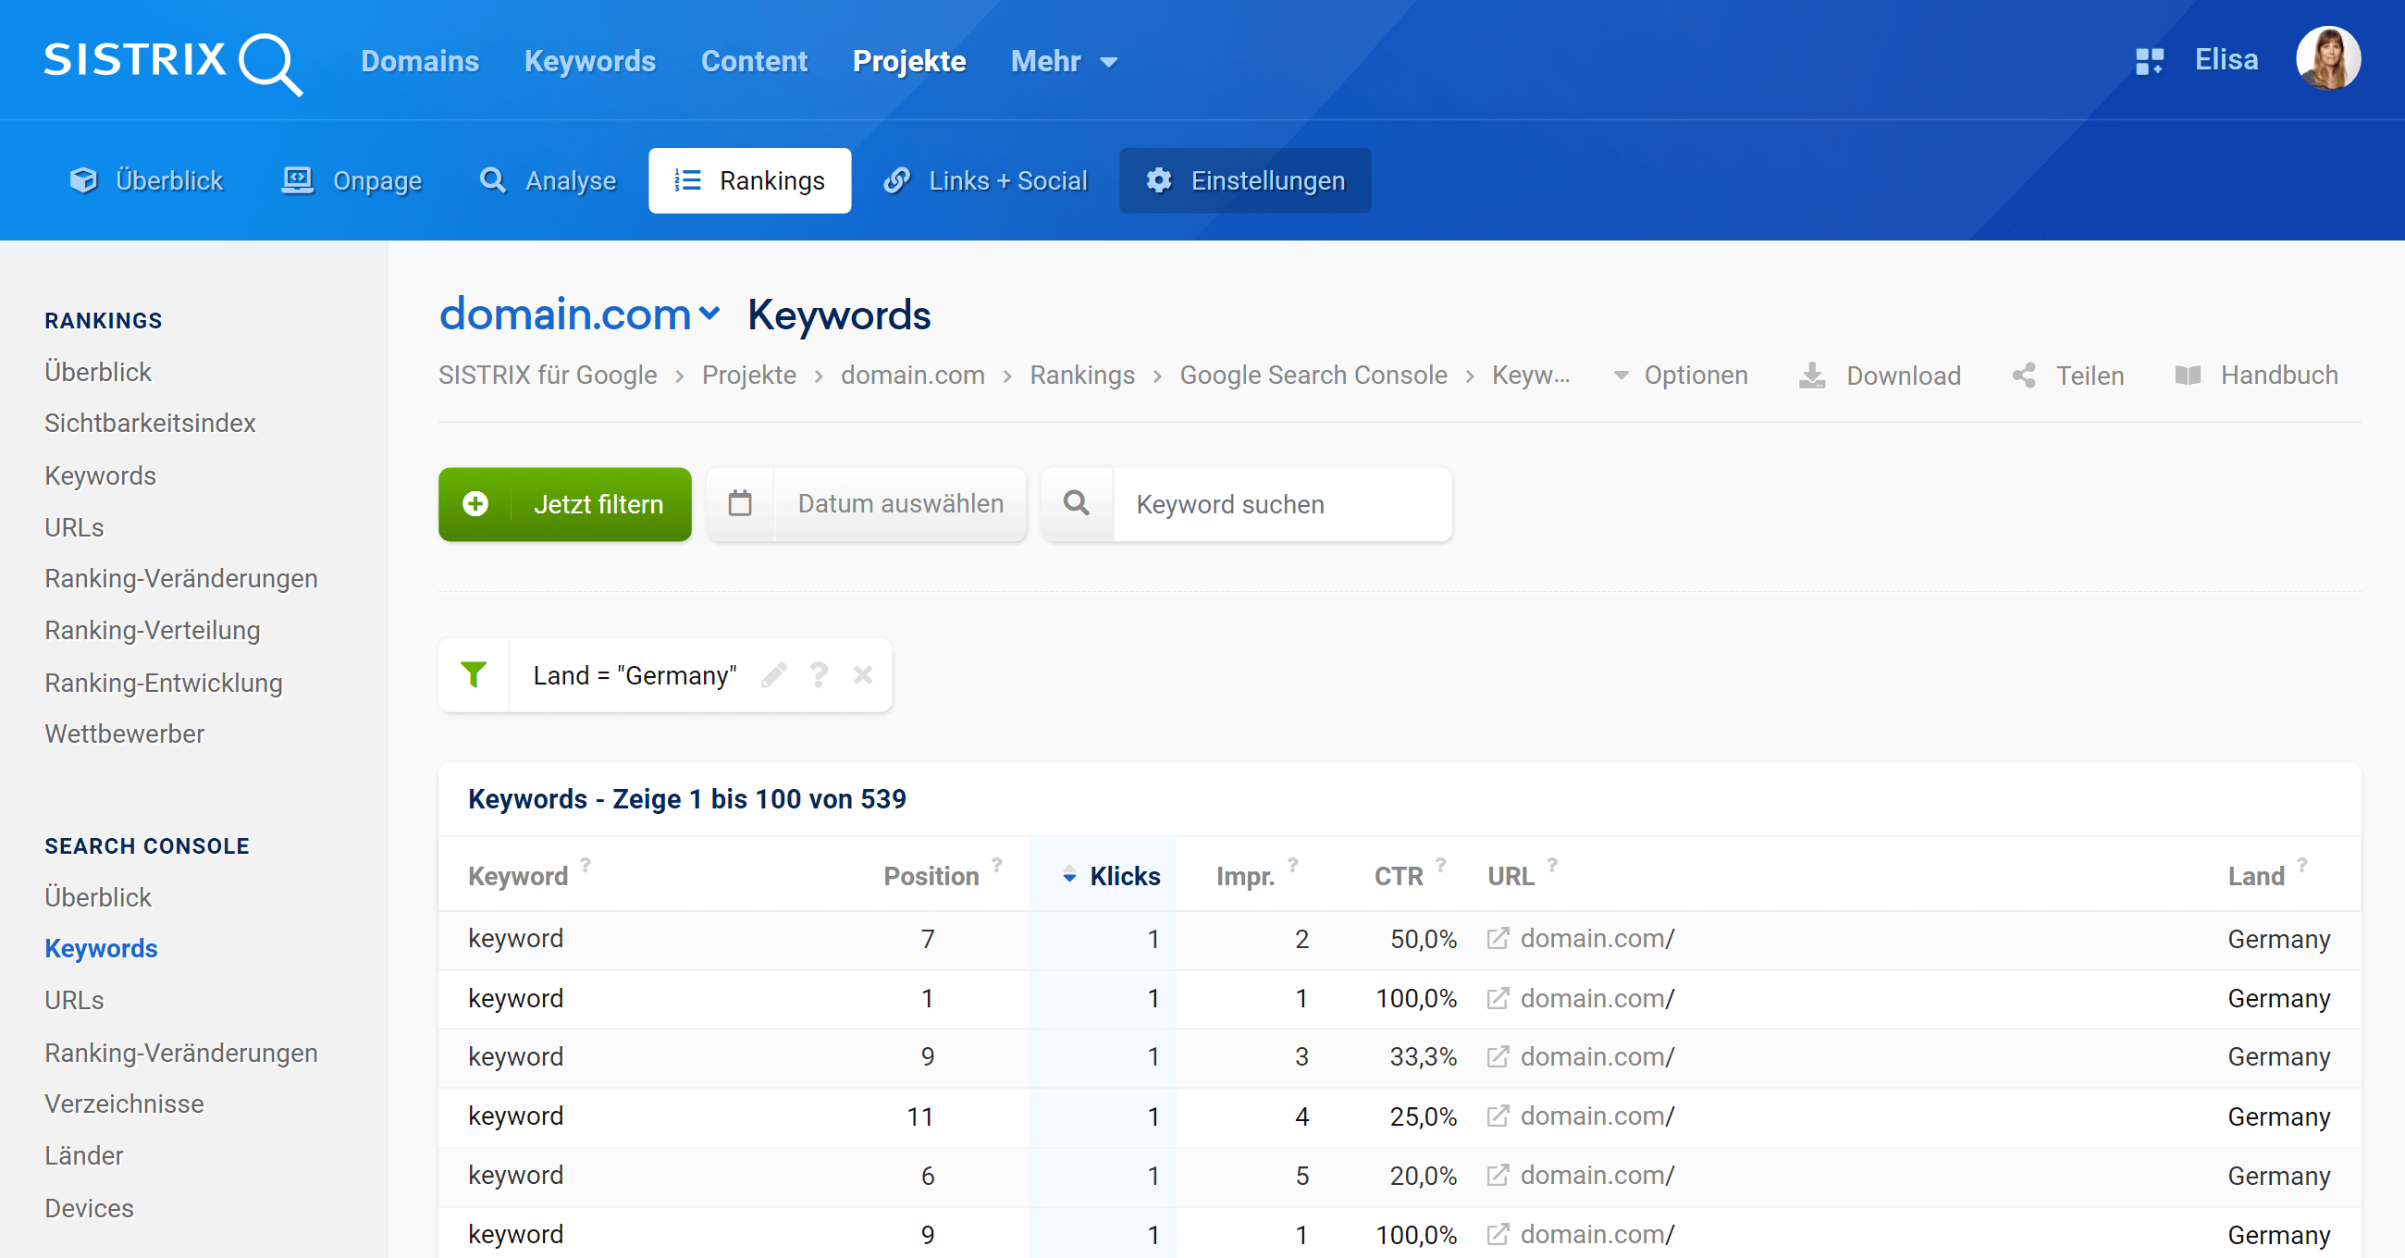
Task: Open the Keywords top menu
Action: (x=590, y=62)
